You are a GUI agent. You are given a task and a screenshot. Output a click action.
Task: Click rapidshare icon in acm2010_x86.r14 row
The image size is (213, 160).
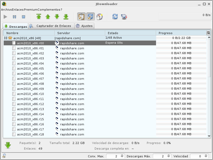[x=57, y=114]
